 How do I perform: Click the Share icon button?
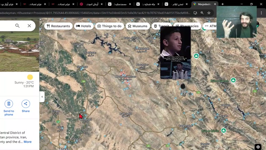coord(26,104)
